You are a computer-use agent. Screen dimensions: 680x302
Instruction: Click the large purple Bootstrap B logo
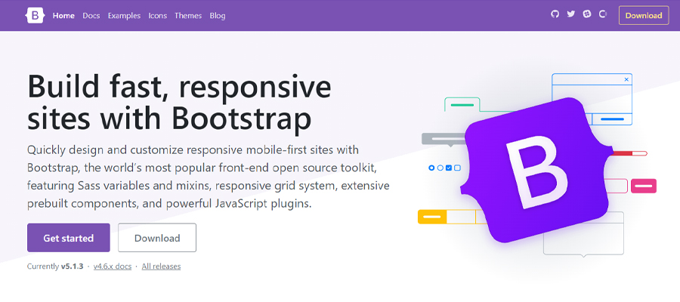click(537, 174)
